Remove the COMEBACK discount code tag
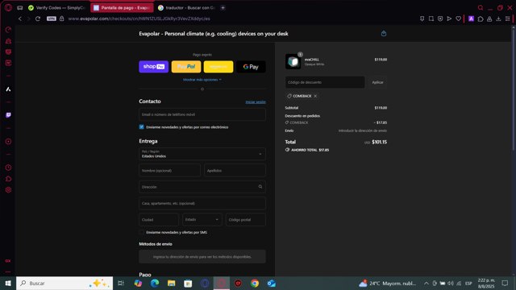 315,96
